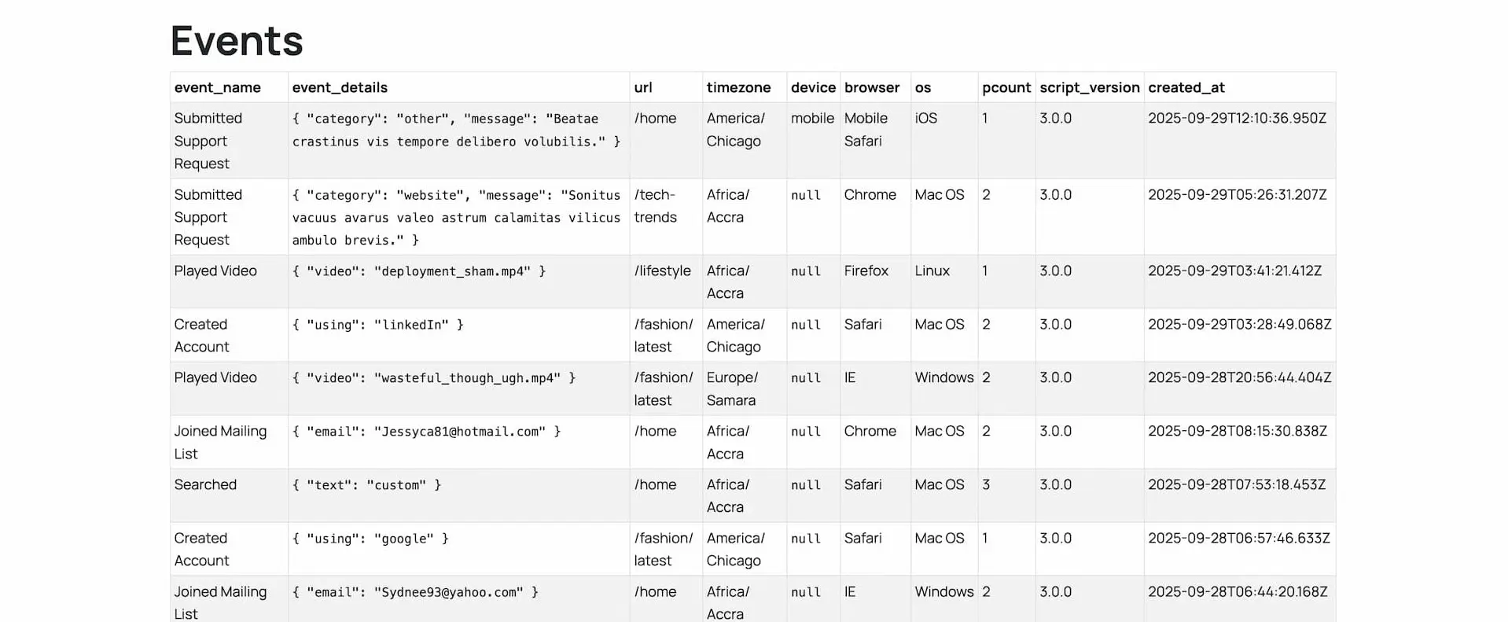Select the created_at column header
Viewport: 1508px width, 622px height.
[1186, 87]
